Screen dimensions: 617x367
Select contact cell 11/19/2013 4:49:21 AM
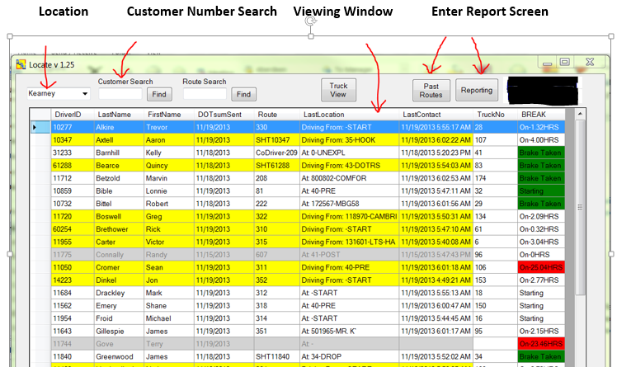tap(436, 280)
